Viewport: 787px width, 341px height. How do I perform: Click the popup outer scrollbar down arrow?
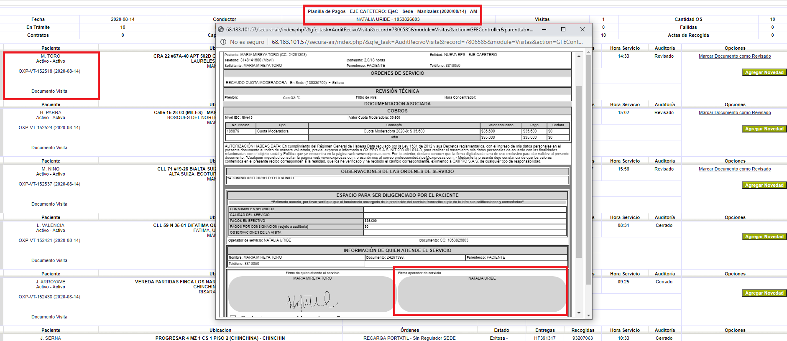tap(588, 316)
